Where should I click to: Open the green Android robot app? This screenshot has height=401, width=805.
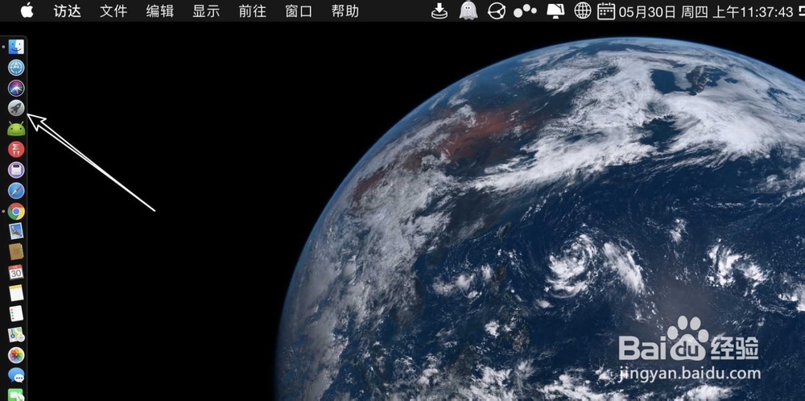point(16,129)
